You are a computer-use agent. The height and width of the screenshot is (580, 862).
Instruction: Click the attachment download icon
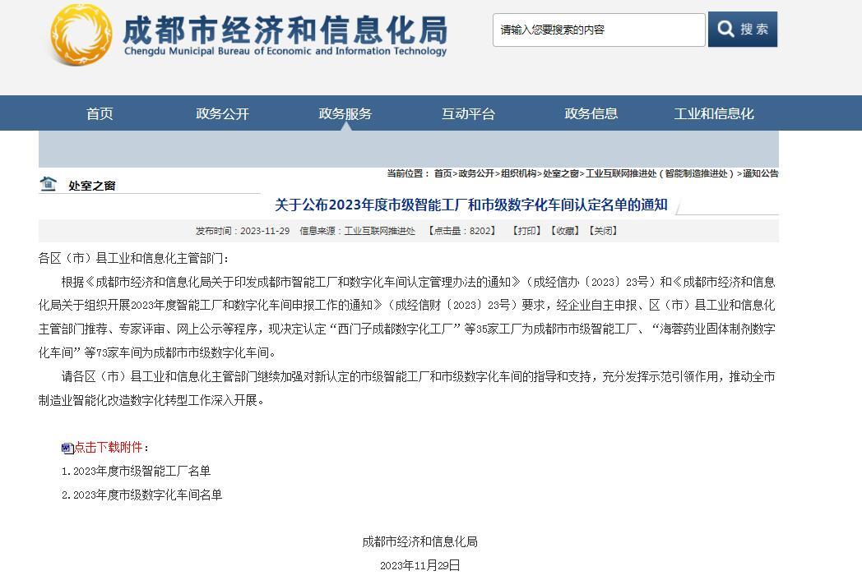[67, 448]
